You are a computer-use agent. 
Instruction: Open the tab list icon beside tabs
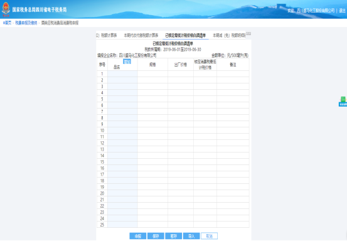pyautogui.click(x=248, y=34)
